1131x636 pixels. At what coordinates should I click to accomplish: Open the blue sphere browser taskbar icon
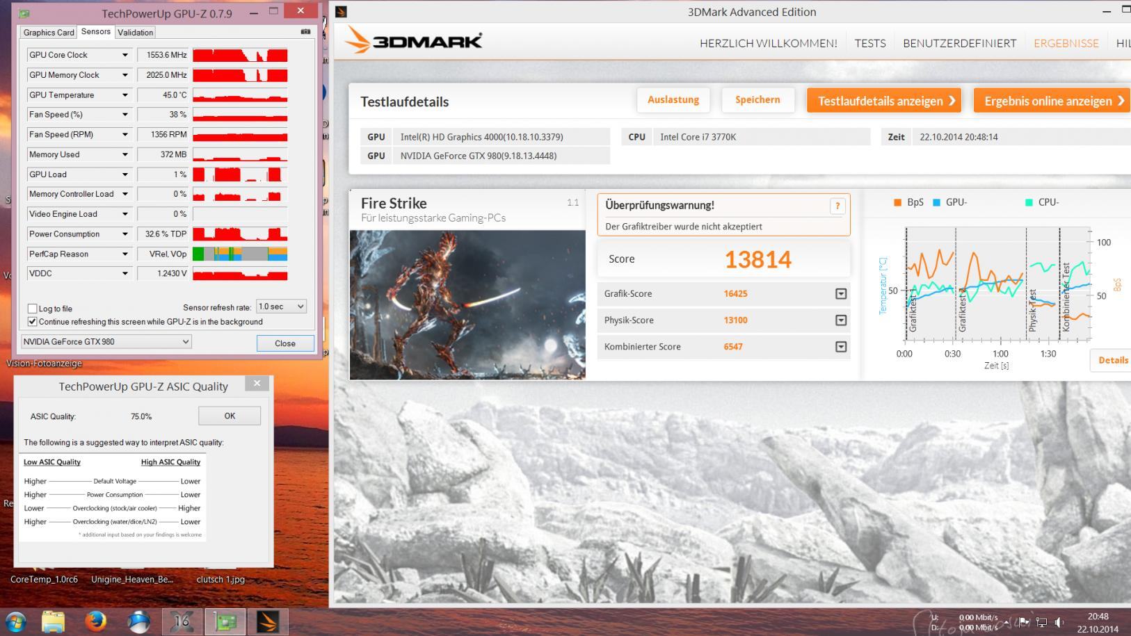pos(138,621)
